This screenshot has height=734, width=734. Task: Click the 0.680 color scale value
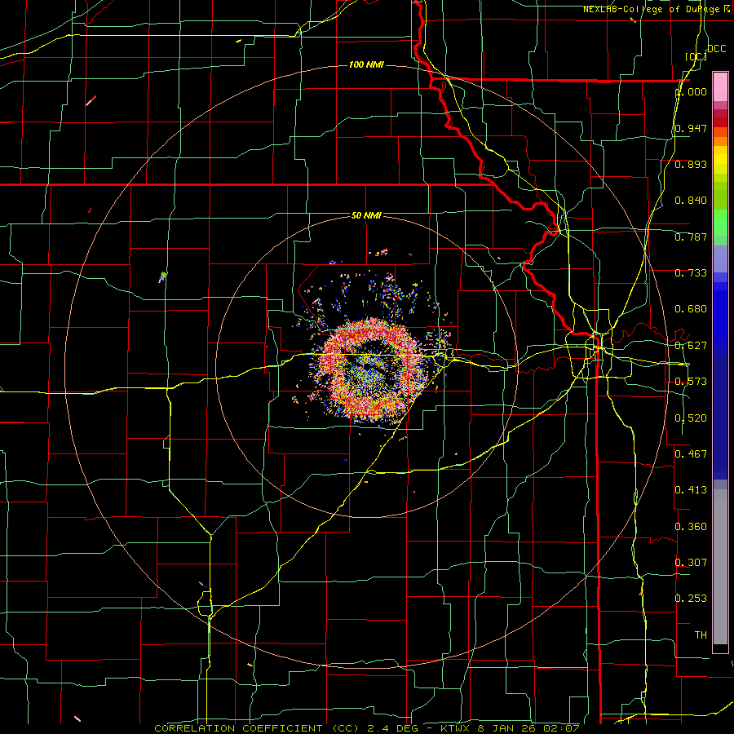click(x=691, y=309)
